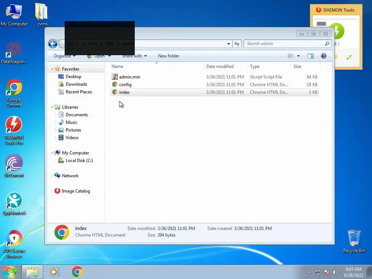Maximize the Explorer window
Viewport: 372px width, 279px height.
coord(314,34)
